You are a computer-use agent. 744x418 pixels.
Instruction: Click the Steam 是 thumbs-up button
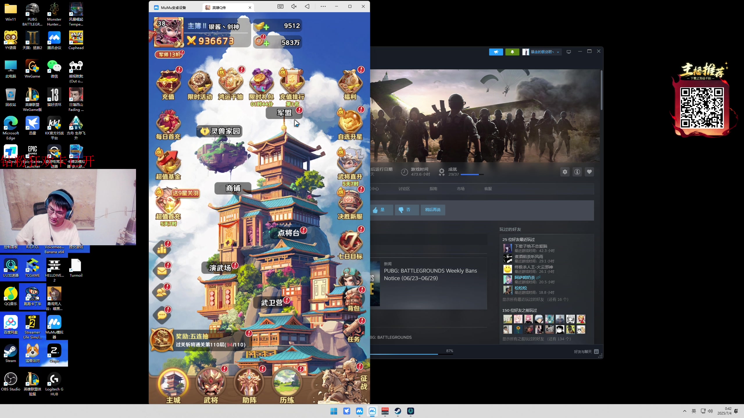381,210
